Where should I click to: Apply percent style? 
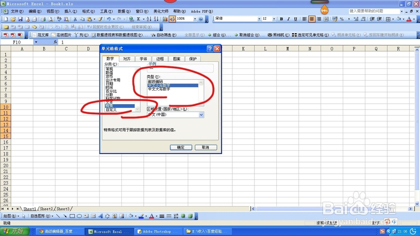(342, 19)
